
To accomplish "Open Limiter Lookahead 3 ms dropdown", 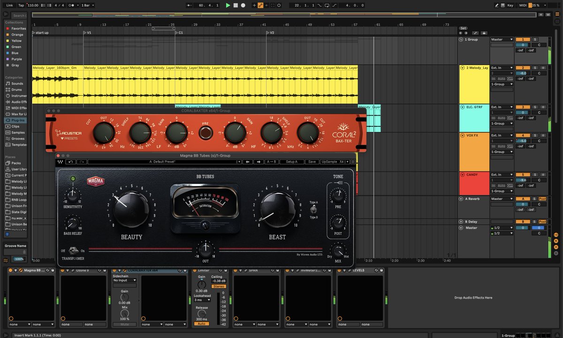I will [201, 300].
